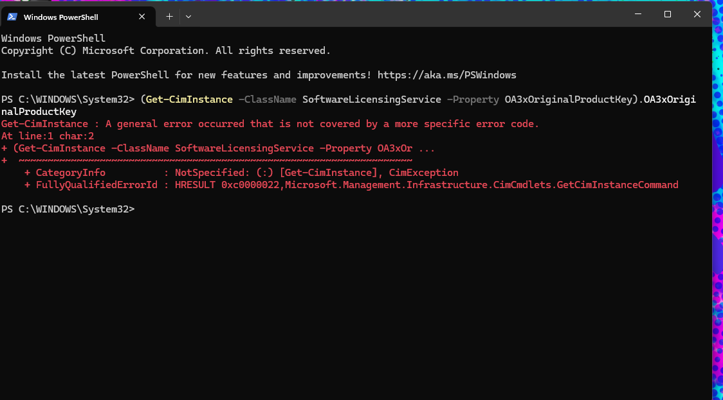Open the terminal profiles dropdown chevron
The width and height of the screenshot is (723, 400).
(x=188, y=17)
